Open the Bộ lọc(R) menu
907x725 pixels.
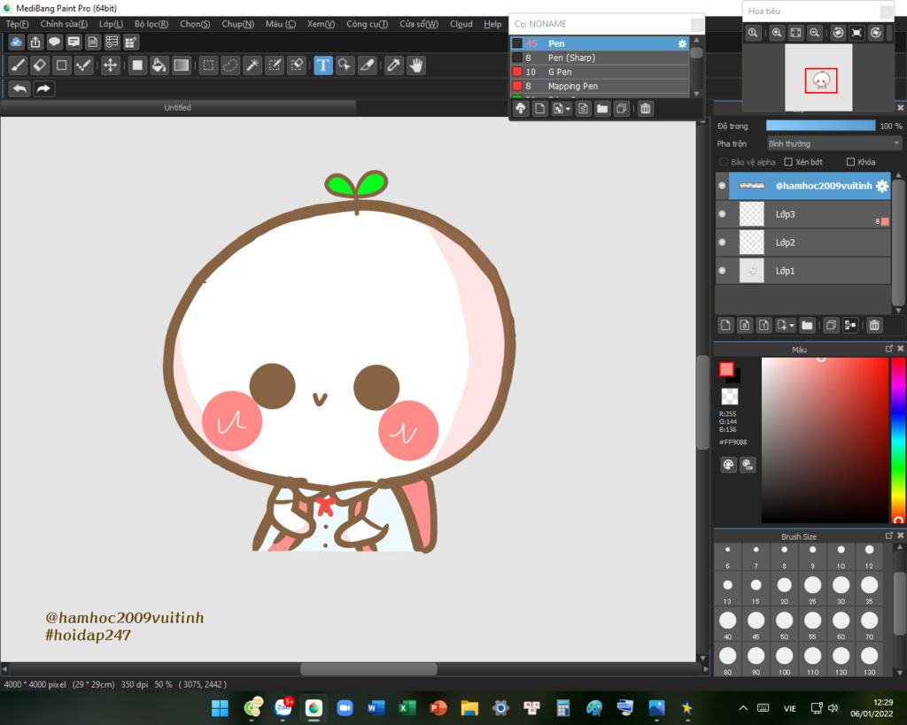tap(151, 24)
